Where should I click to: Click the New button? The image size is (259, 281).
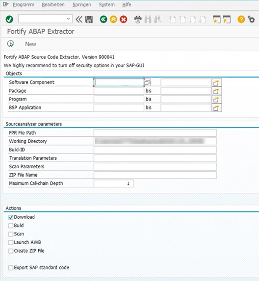click(30, 44)
